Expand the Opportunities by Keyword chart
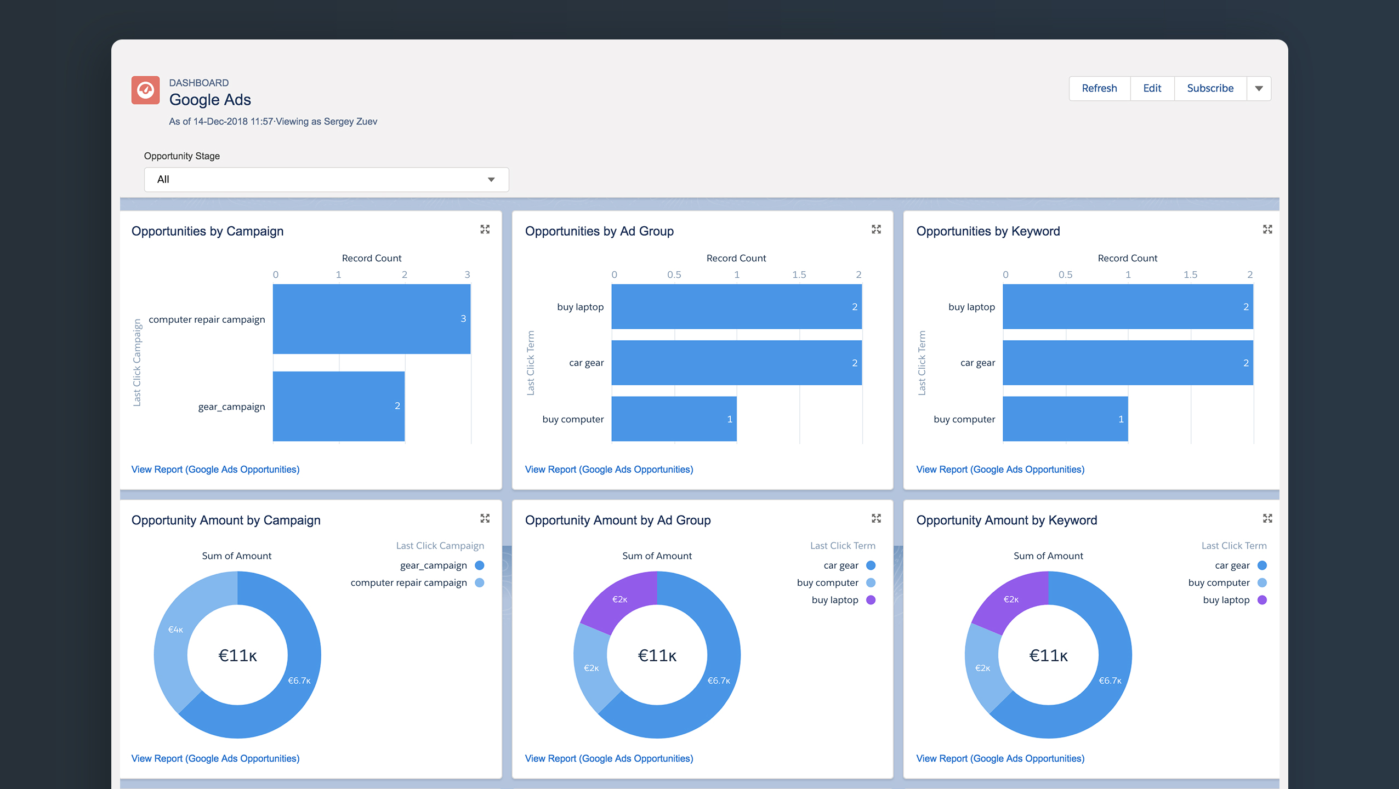 point(1267,230)
